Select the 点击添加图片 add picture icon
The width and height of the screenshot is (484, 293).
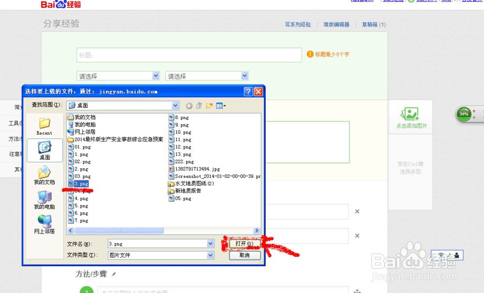pyautogui.click(x=410, y=114)
